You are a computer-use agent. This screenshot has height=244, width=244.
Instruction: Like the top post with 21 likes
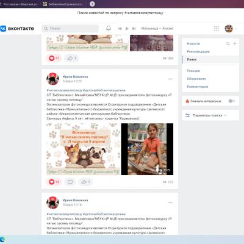[54, 59]
